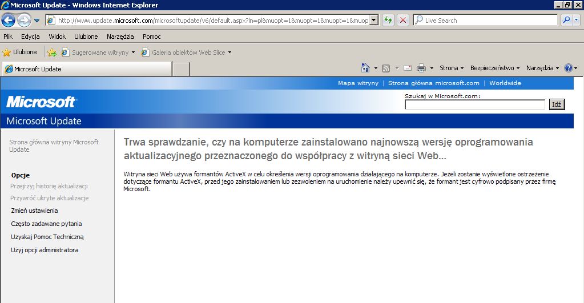584x303 pixels.
Task: Click the RSS feeds icon
Action: 386,68
